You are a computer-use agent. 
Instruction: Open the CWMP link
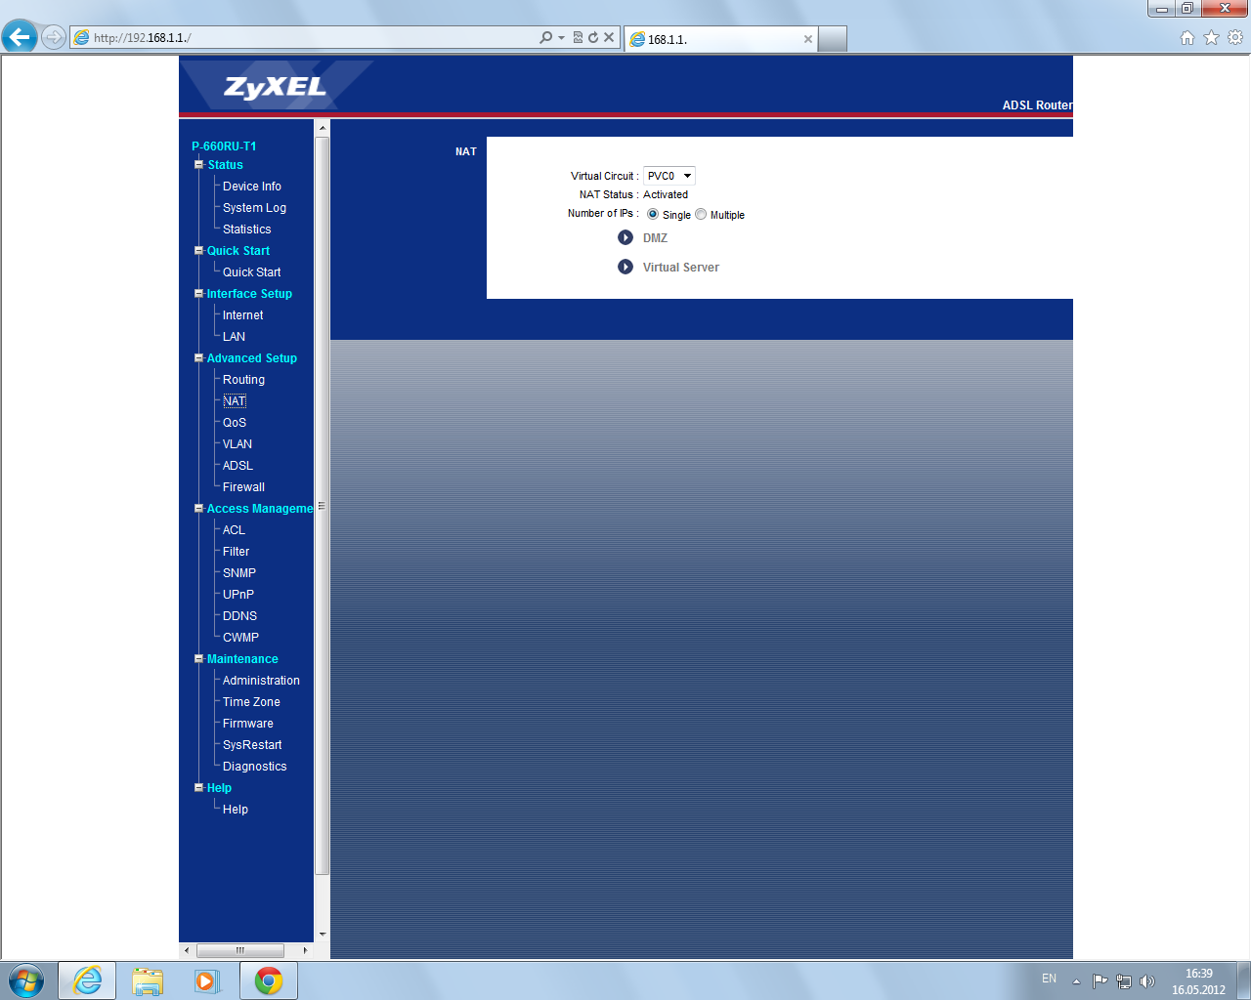(240, 638)
